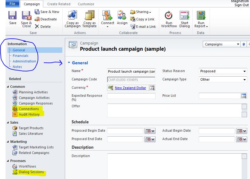Go to Notes section

pyautogui.click(x=17, y=67)
